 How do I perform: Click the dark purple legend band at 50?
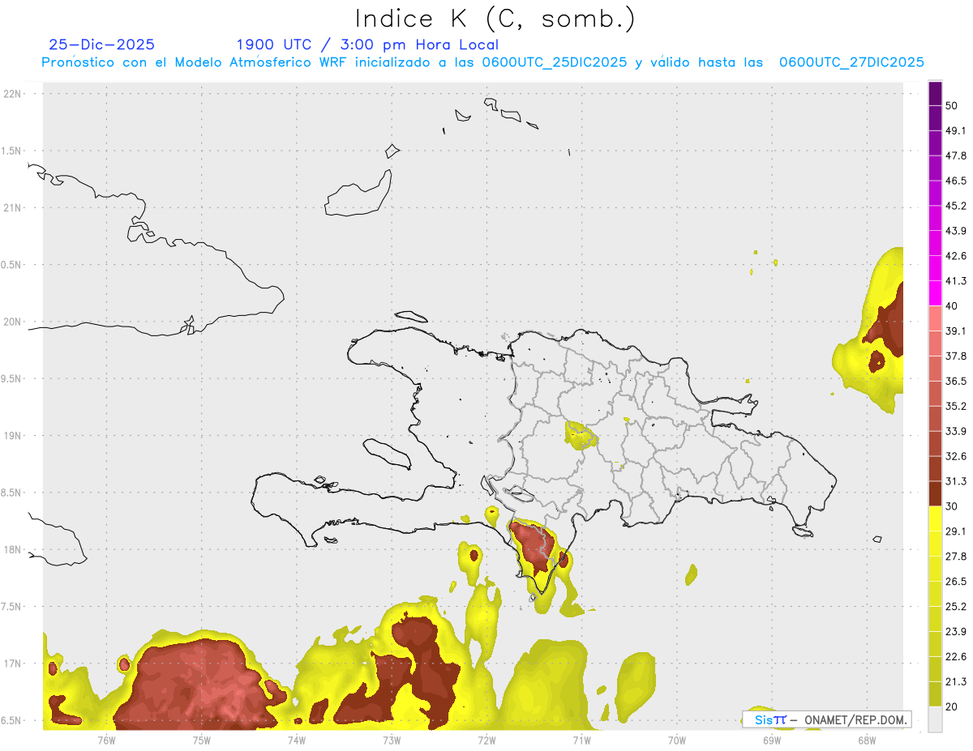[936, 93]
